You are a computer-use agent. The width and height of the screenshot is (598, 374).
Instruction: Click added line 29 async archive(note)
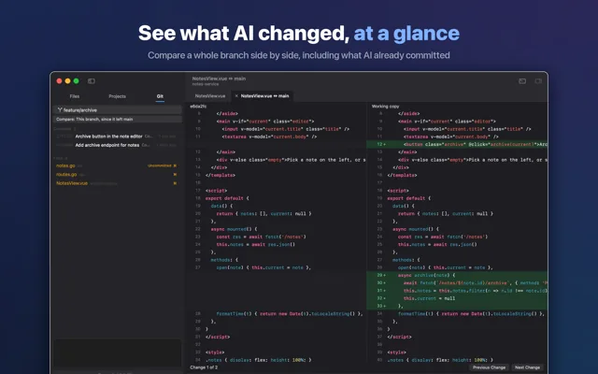457,275
